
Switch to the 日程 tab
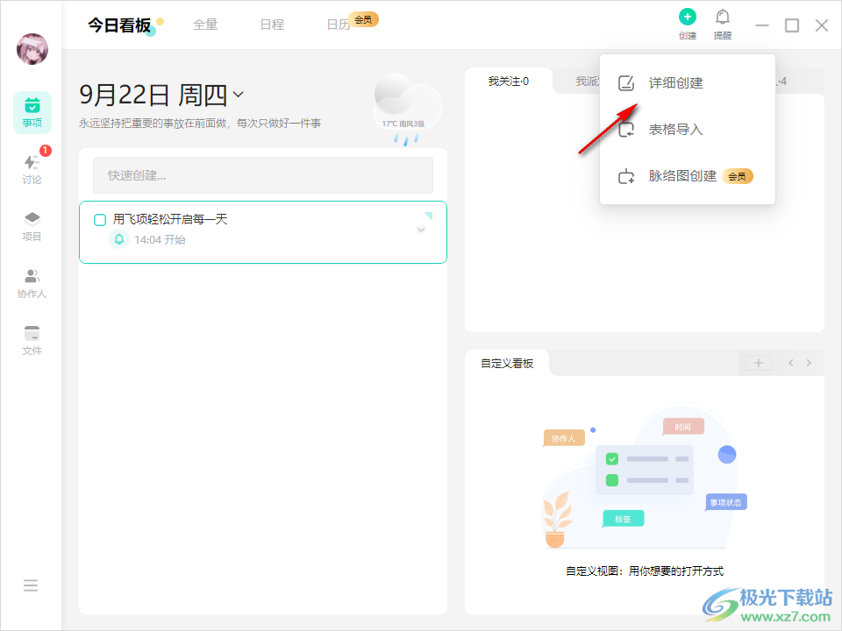[272, 25]
